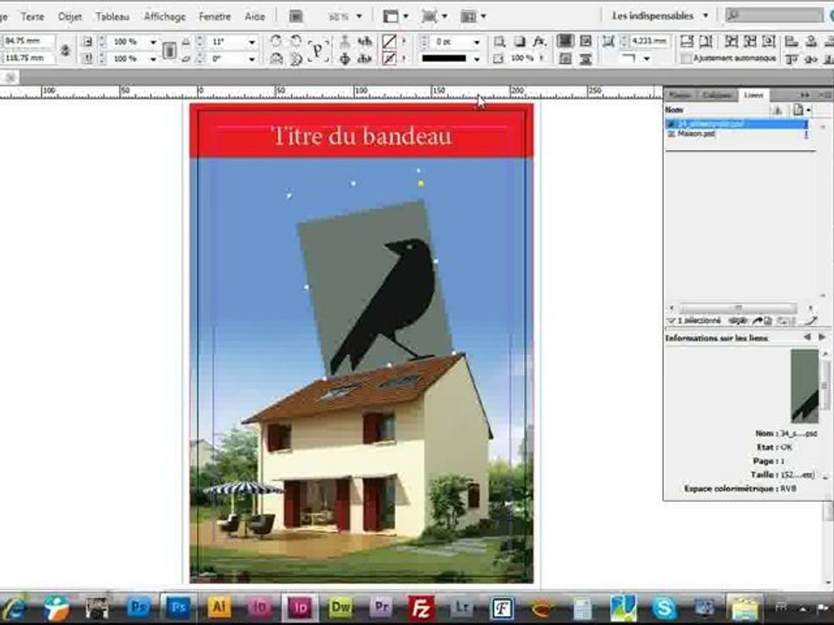Switch to the Liens panel tab

(x=753, y=95)
